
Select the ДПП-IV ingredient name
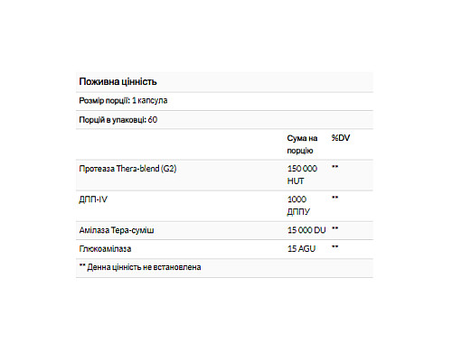[x=93, y=199]
